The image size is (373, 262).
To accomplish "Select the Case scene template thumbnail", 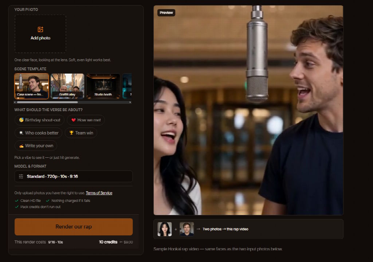I will tap(32, 86).
